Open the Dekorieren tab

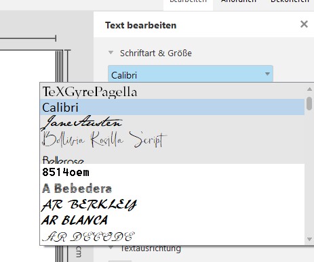point(290,2)
